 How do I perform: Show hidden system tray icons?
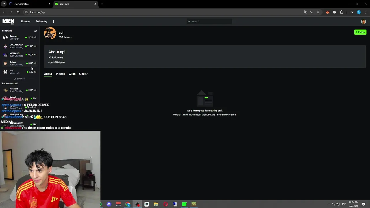tap(329, 204)
